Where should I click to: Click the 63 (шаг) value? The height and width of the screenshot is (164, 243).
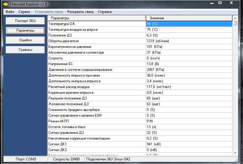[153, 104]
